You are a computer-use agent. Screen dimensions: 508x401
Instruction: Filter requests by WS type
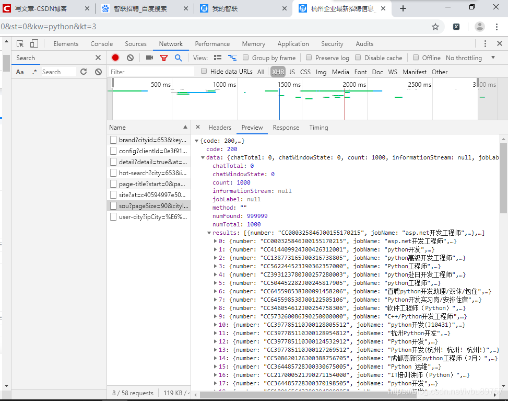point(393,72)
